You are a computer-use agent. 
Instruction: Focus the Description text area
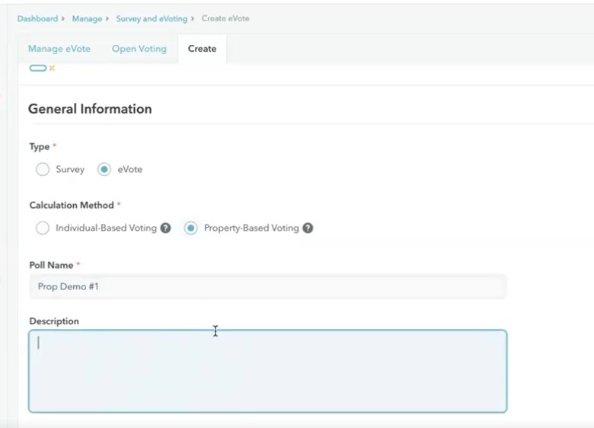pyautogui.click(x=267, y=371)
